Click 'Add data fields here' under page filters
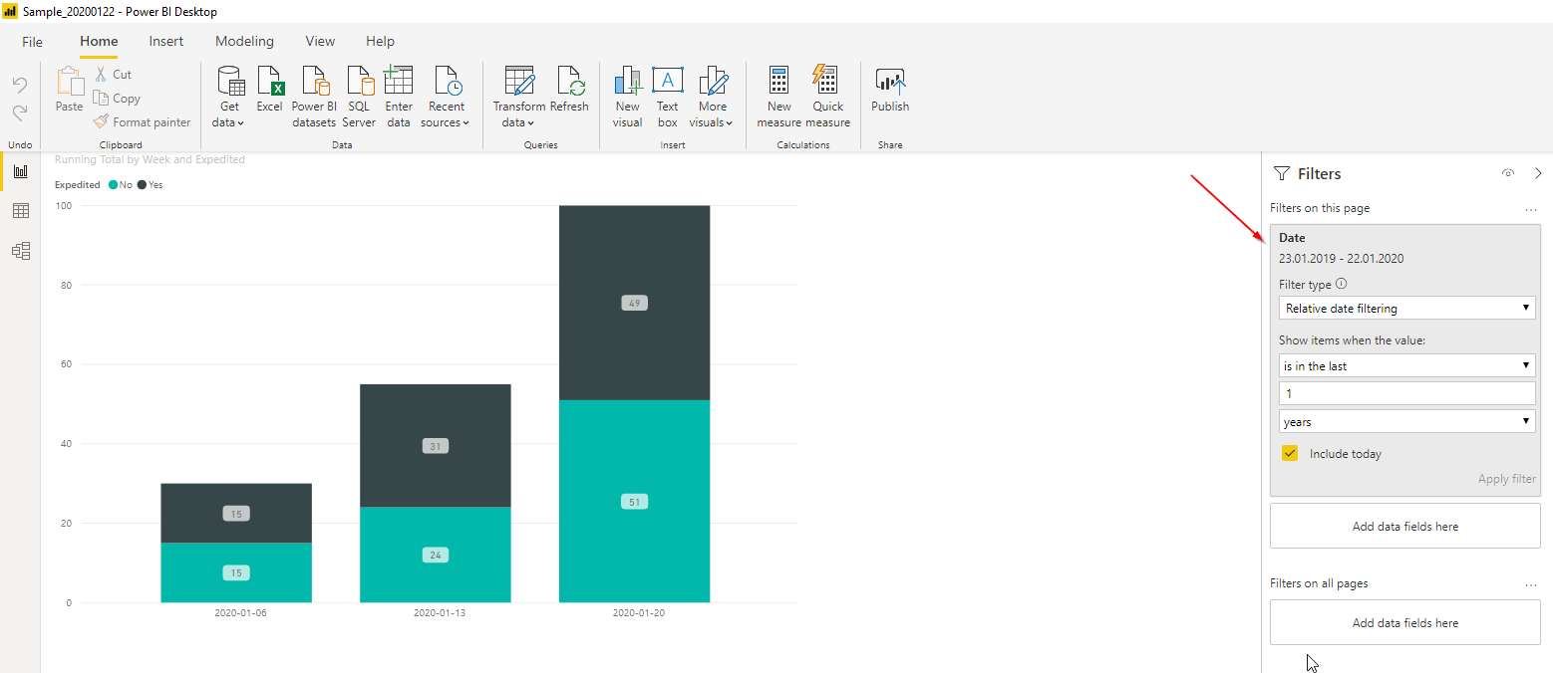The height and width of the screenshot is (673, 1553). (1405, 526)
